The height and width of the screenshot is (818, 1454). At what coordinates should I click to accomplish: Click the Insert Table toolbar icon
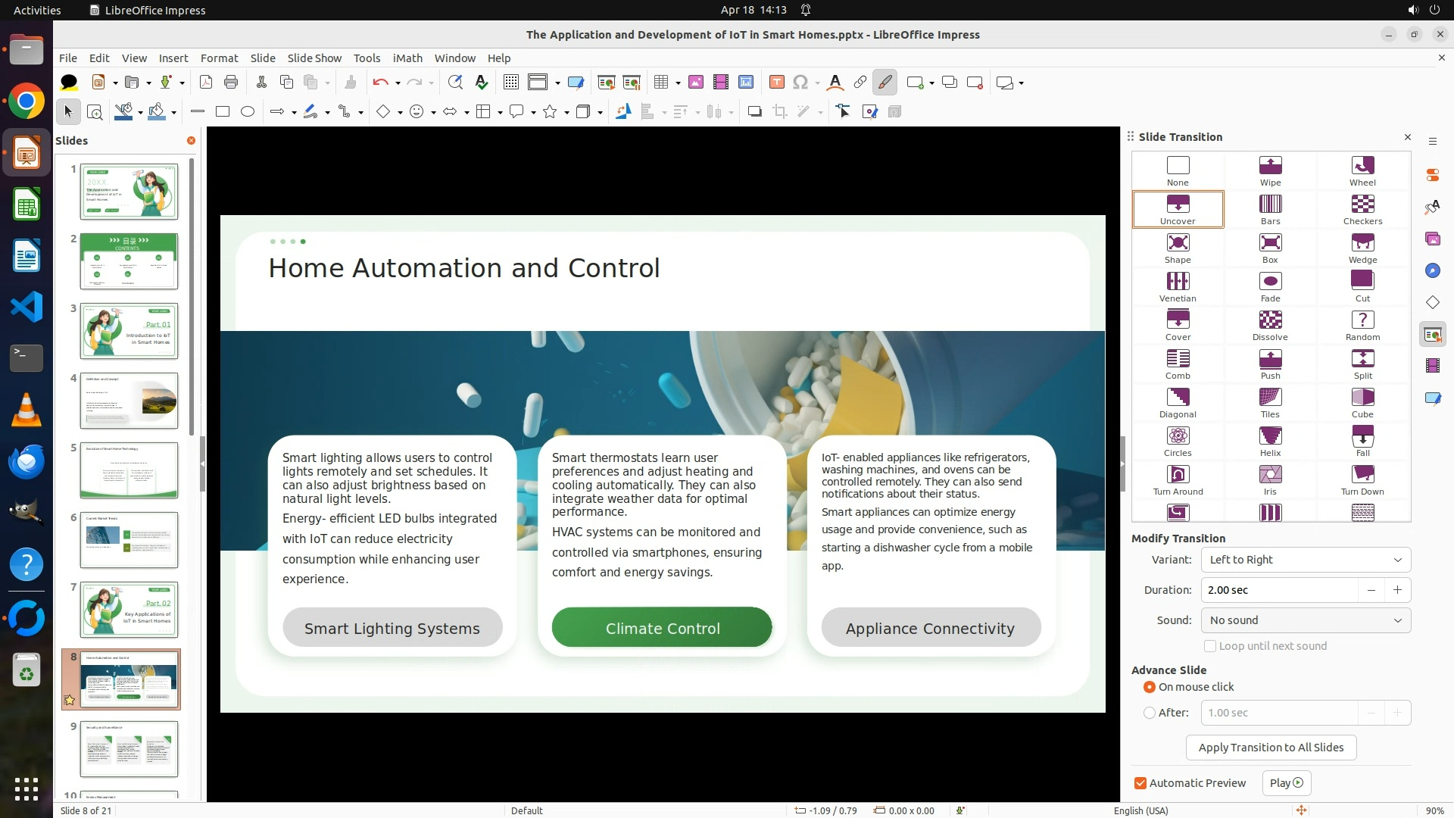660,83
